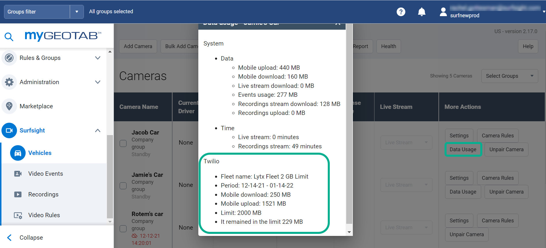Screen dimensions: 546x248
Task: Open notifications bell icon
Action: coord(422,12)
